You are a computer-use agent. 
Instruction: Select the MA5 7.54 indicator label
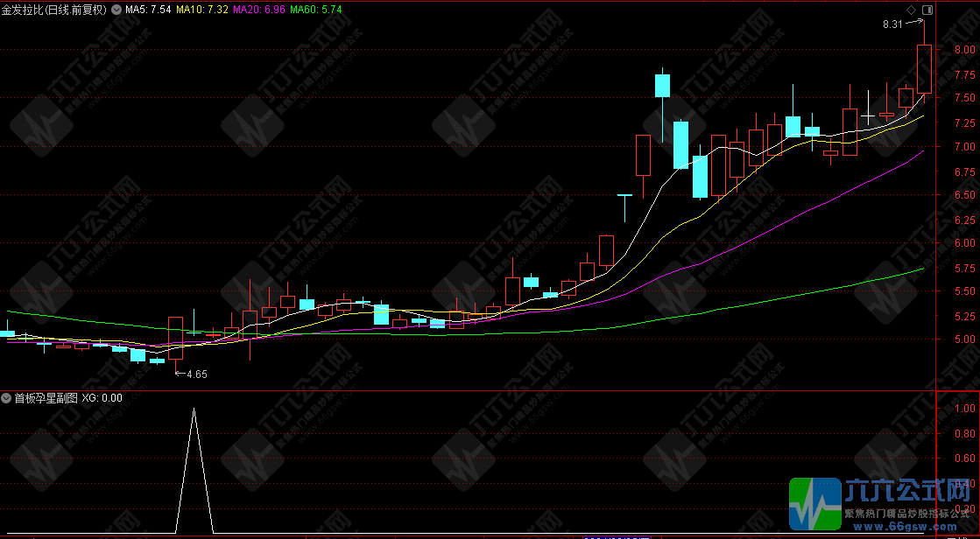pos(147,10)
